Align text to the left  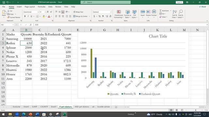(x=56, y=16)
